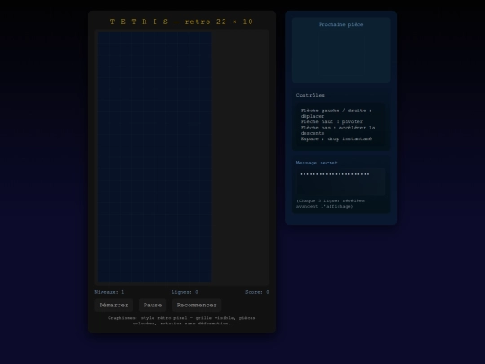Click the Lignes: 0 counter
Image resolution: width=485 pixels, height=364 pixels.
[x=185, y=292]
